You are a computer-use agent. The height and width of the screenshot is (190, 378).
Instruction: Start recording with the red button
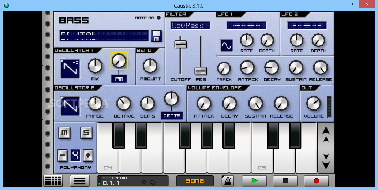316,180
